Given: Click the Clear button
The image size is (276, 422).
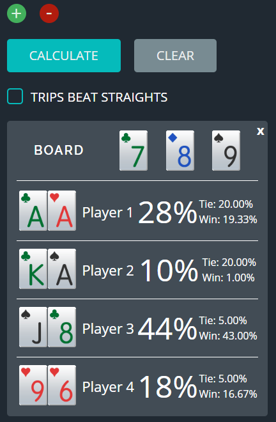Looking at the screenshot, I should pyautogui.click(x=176, y=56).
